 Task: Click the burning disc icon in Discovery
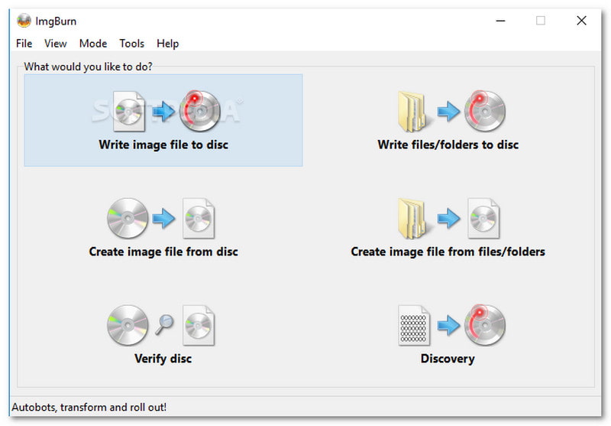point(485,324)
